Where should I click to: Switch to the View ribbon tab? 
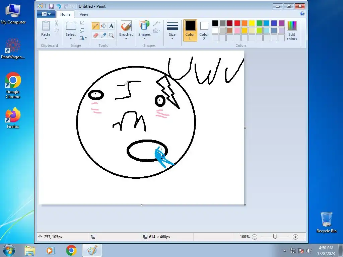(84, 14)
